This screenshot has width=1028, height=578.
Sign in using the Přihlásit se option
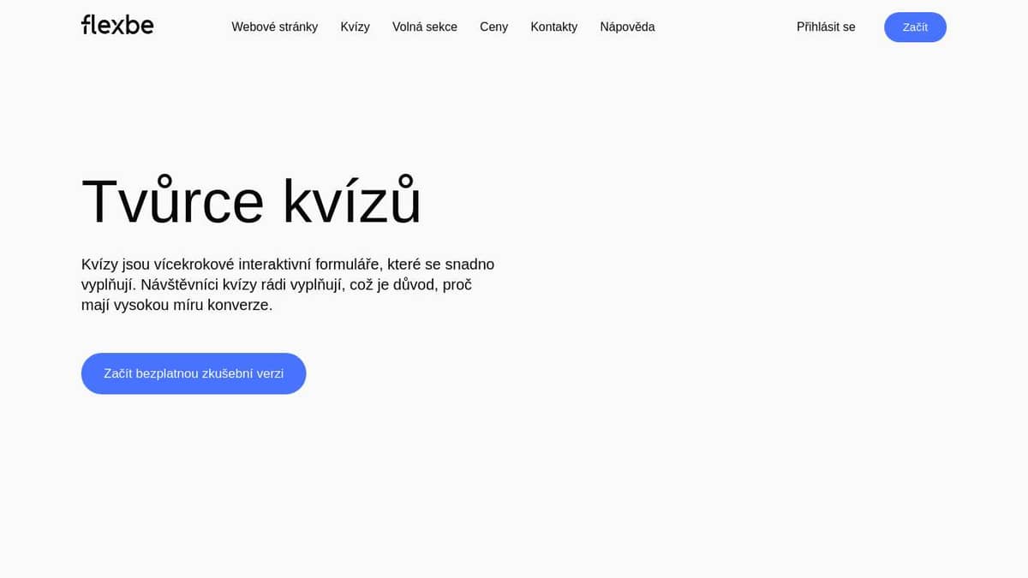coord(825,27)
